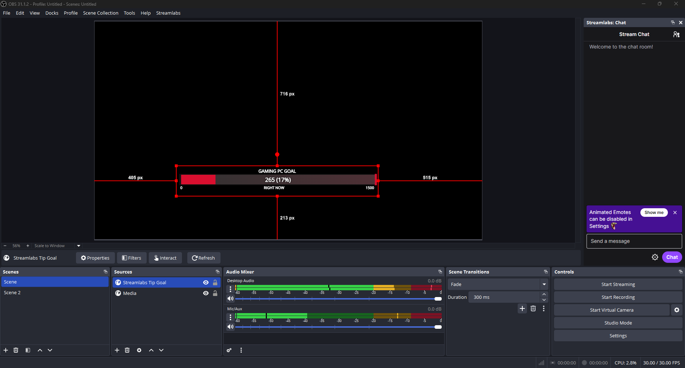This screenshot has height=368, width=685.
Task: Remove selected source with trash icon
Action: click(127, 350)
